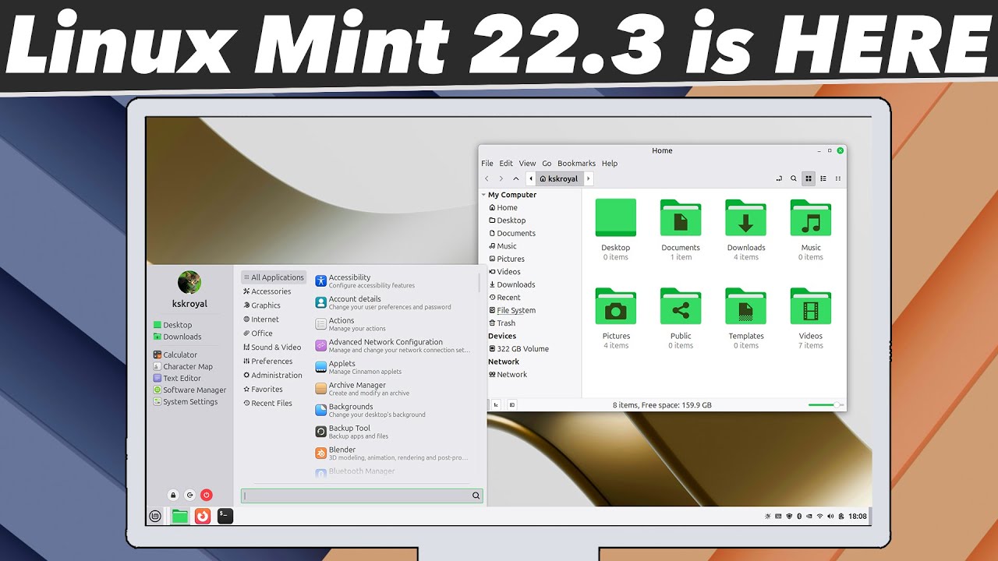Open Calculator from menu favorites

click(175, 355)
